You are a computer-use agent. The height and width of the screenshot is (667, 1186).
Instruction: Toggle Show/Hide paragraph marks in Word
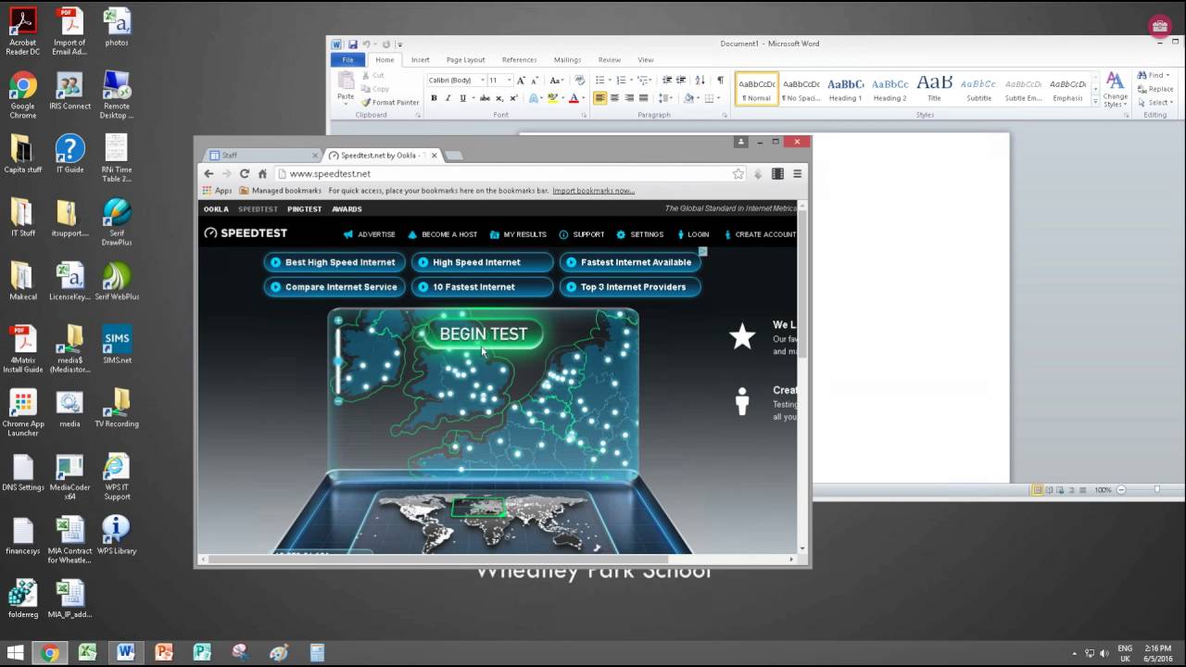point(720,81)
